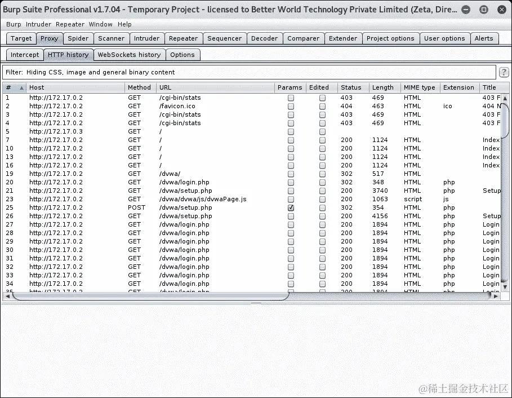
Task: Select the /dvwa/ request with status 302
Action: (x=251, y=174)
